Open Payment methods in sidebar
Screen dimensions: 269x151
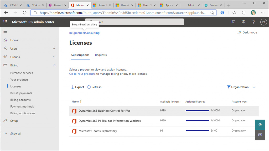[22, 106]
